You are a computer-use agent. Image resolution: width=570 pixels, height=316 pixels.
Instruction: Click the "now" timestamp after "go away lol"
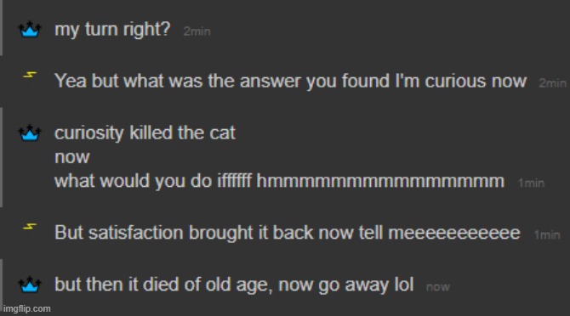pyautogui.click(x=438, y=287)
